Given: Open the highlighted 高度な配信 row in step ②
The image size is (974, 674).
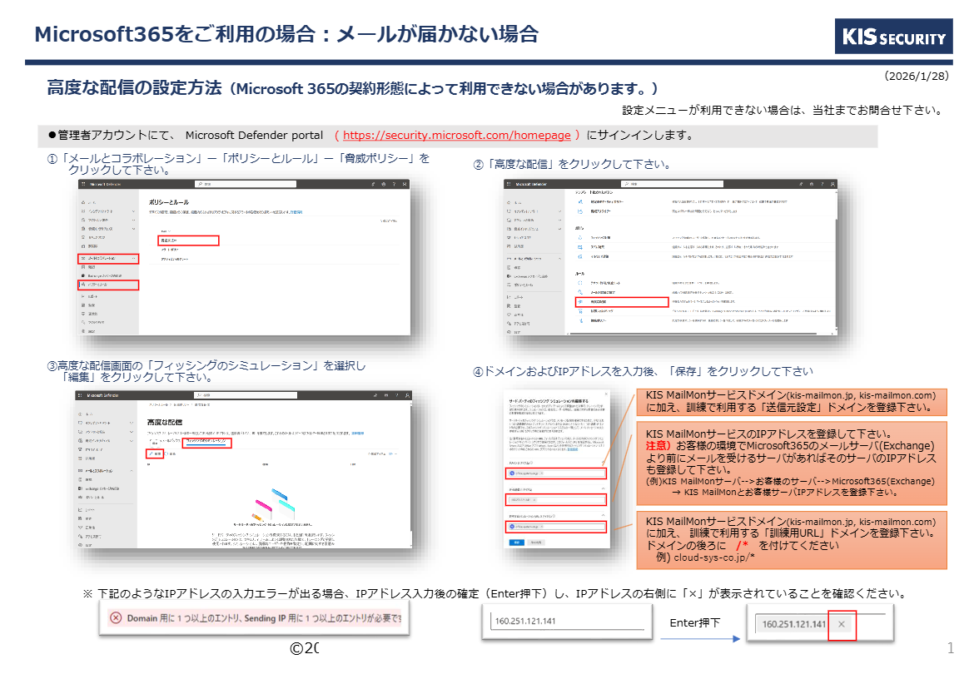Looking at the screenshot, I should (622, 302).
